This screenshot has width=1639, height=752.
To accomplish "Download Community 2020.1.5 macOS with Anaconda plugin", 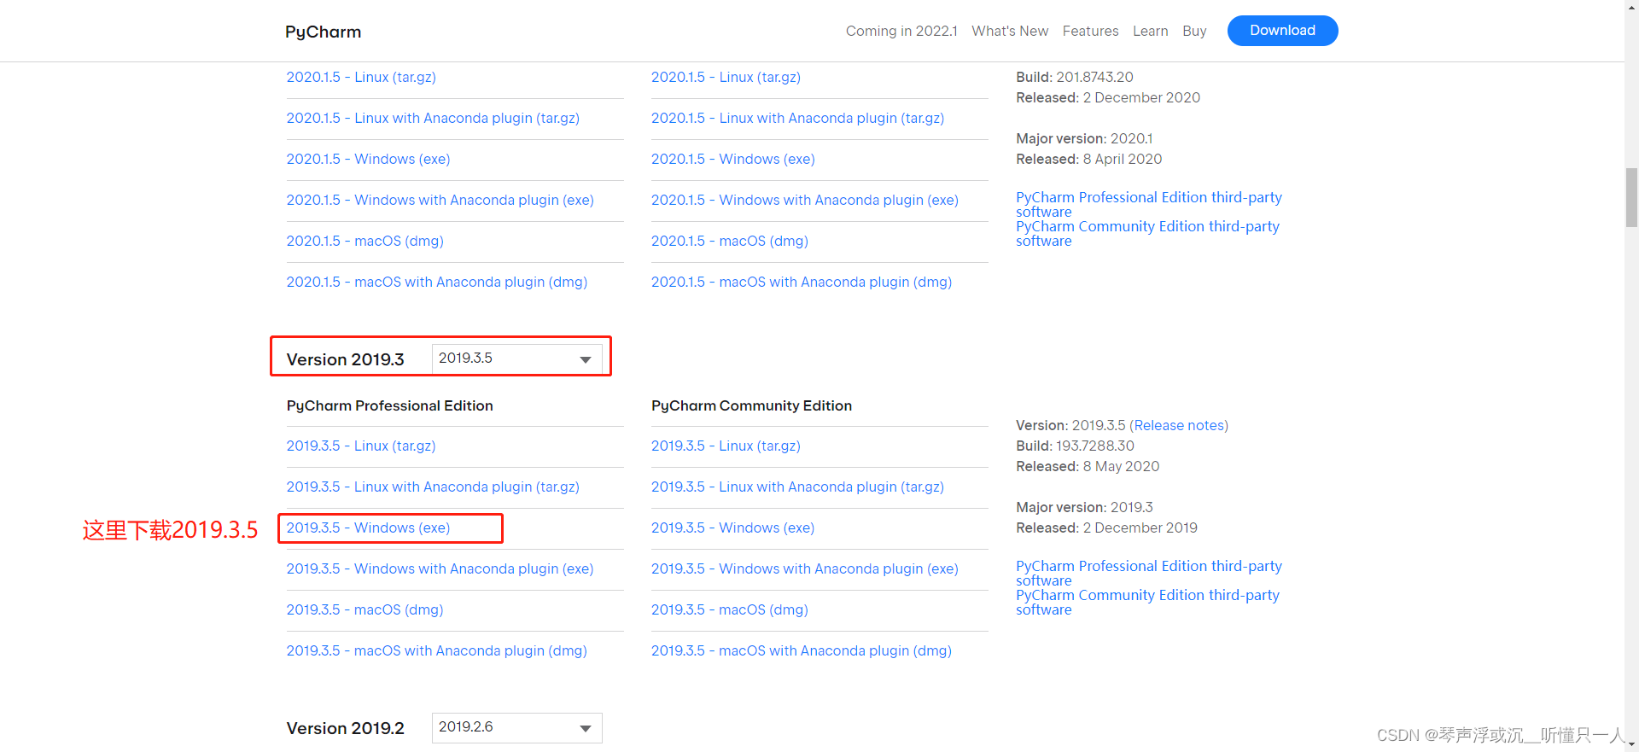I will click(x=801, y=282).
